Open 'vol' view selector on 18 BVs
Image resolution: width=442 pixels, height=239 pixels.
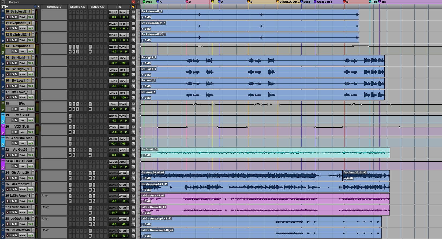click(x=23, y=109)
